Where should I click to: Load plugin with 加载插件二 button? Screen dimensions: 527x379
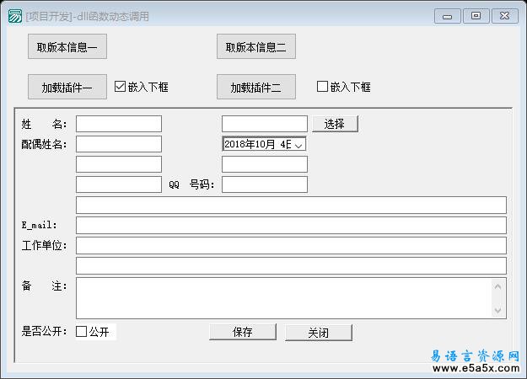256,87
